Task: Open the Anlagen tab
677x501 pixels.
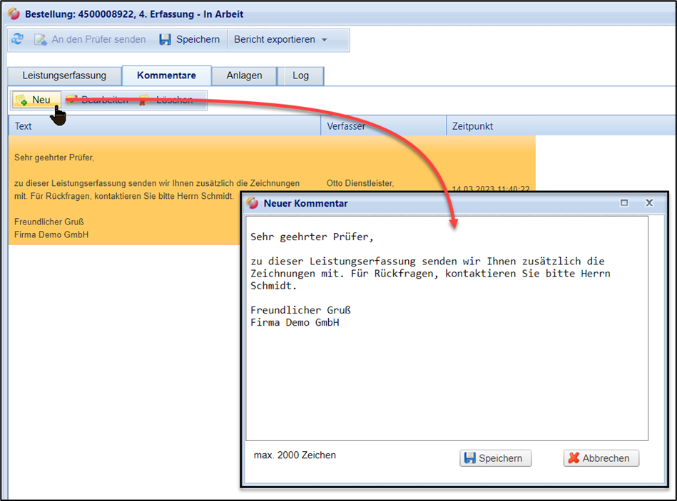Action: (244, 76)
